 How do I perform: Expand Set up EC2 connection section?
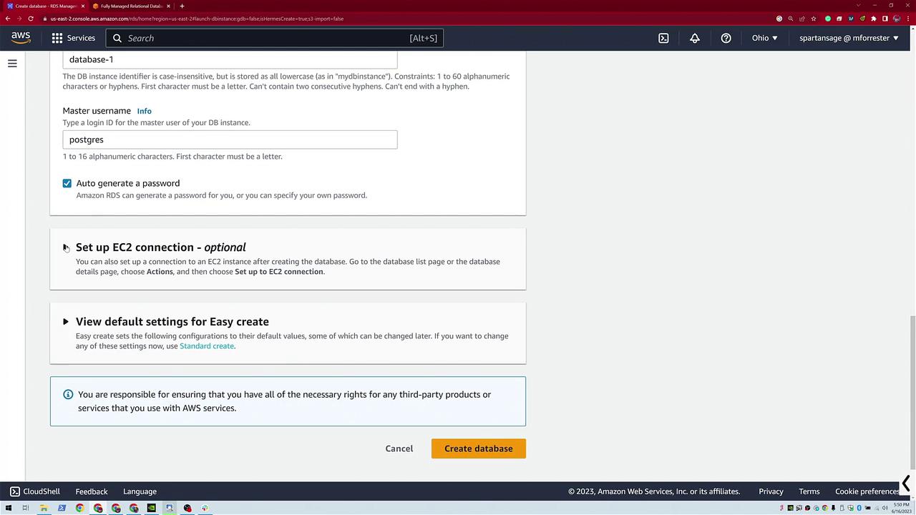(x=65, y=247)
